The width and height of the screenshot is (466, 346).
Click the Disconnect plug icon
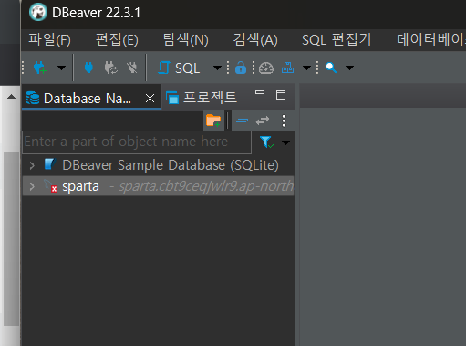[x=132, y=68]
